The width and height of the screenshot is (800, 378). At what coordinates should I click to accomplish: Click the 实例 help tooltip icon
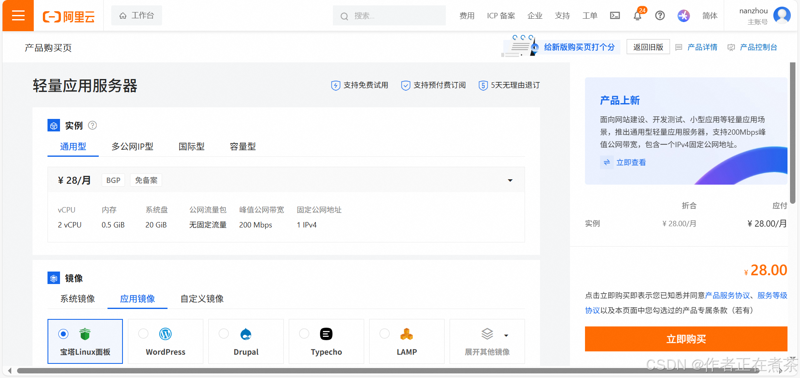92,125
